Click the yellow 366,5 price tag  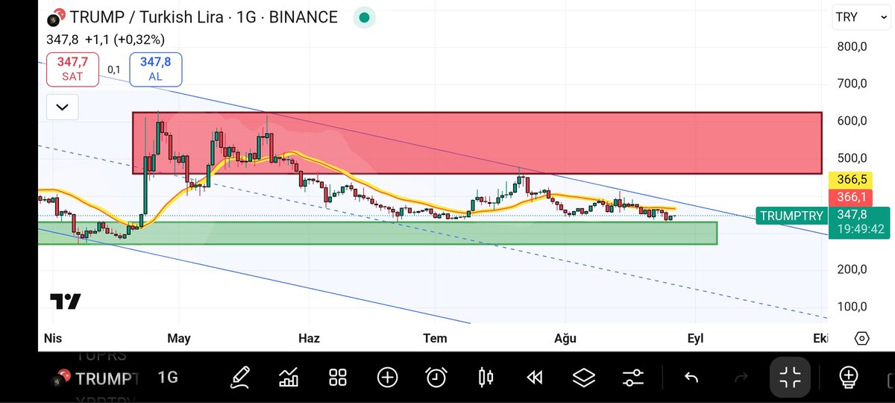(852, 180)
